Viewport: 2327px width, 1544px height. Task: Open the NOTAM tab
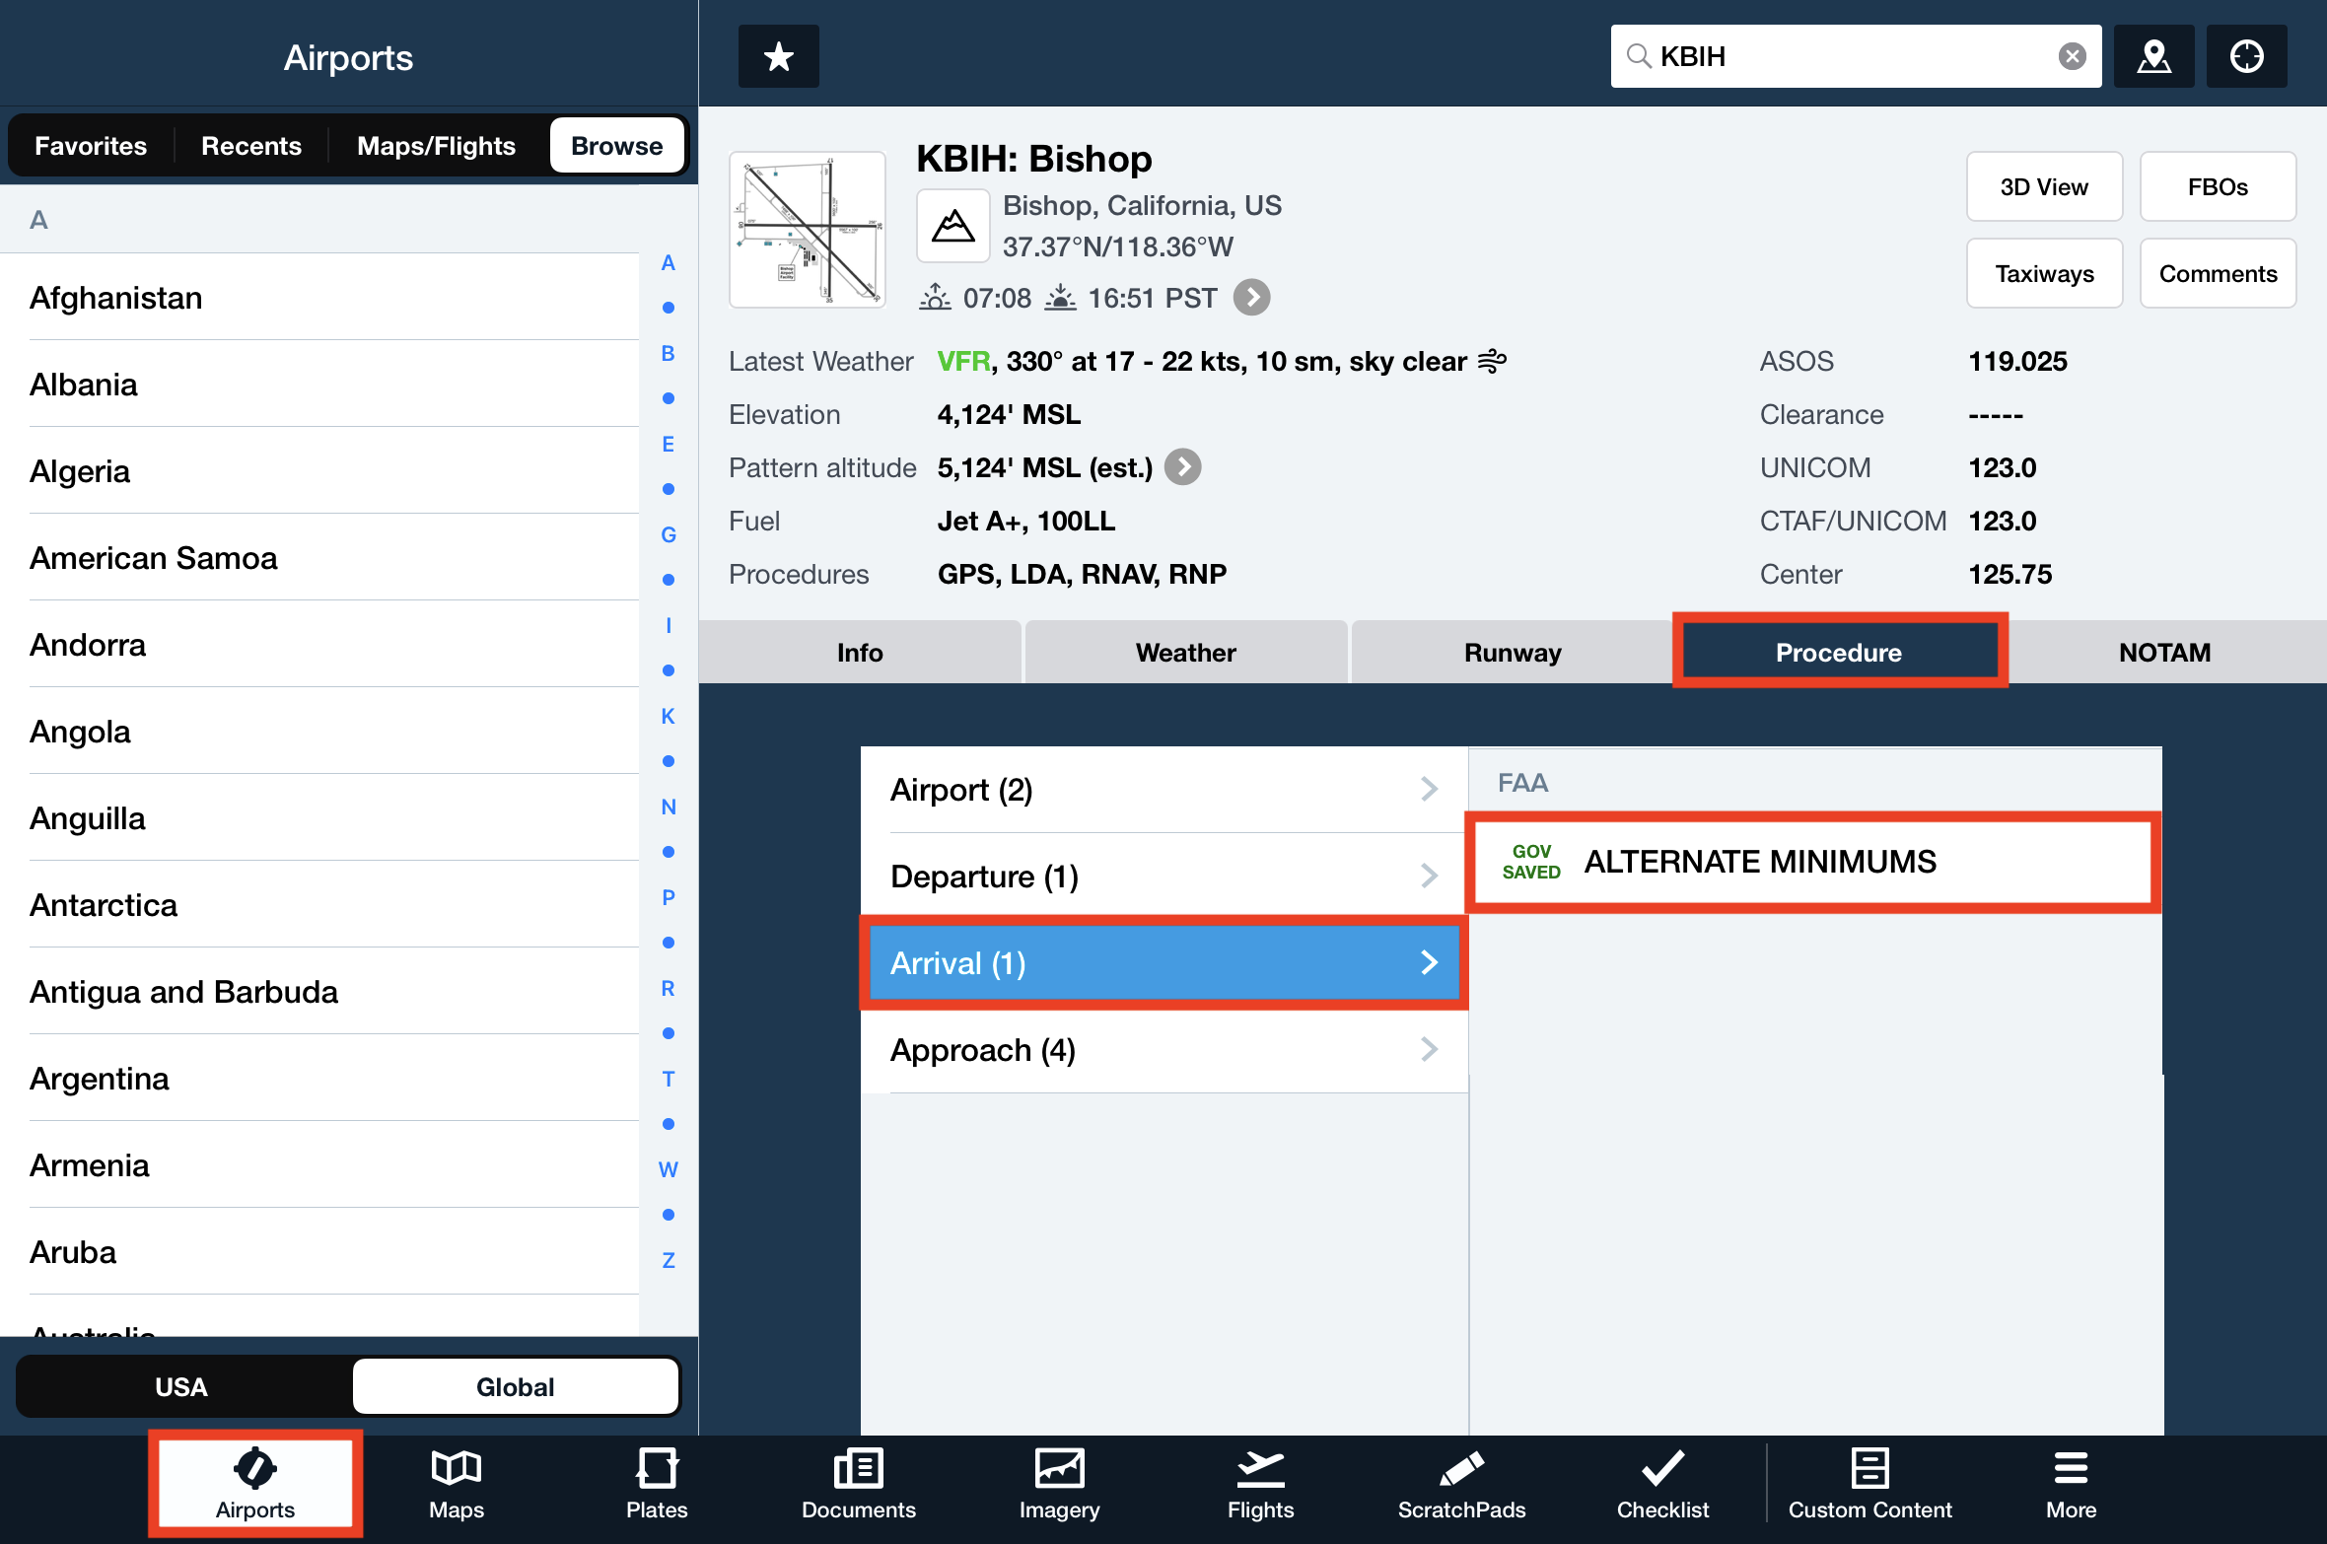coord(2165,653)
